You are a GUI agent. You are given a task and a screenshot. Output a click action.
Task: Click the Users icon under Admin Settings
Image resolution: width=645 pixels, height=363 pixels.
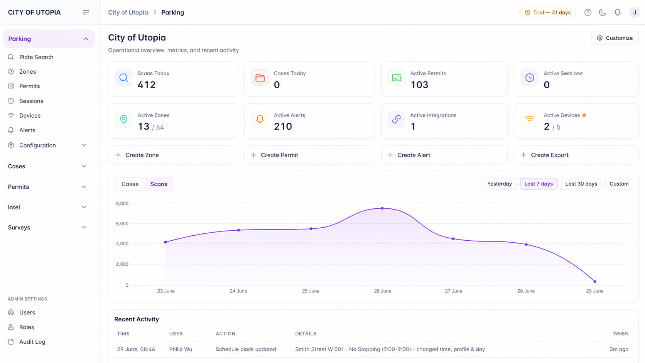(x=11, y=312)
